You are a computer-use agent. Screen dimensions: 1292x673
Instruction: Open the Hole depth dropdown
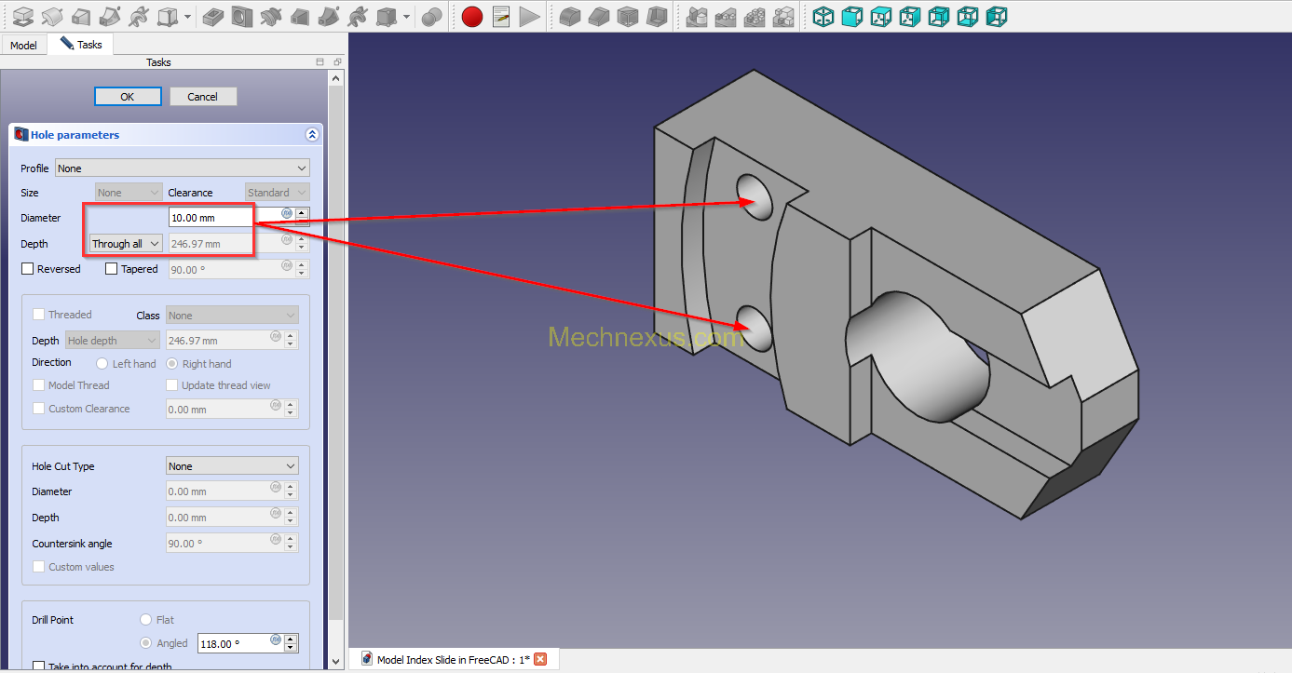coord(113,341)
